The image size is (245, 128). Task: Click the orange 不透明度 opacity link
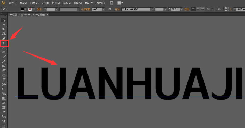tap(86, 9)
